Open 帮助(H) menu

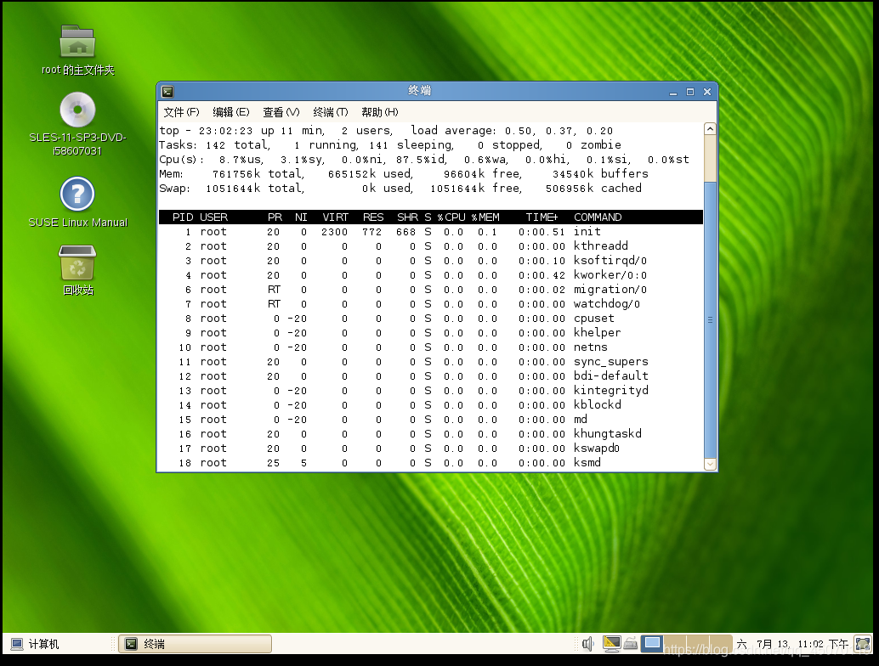[x=379, y=112]
